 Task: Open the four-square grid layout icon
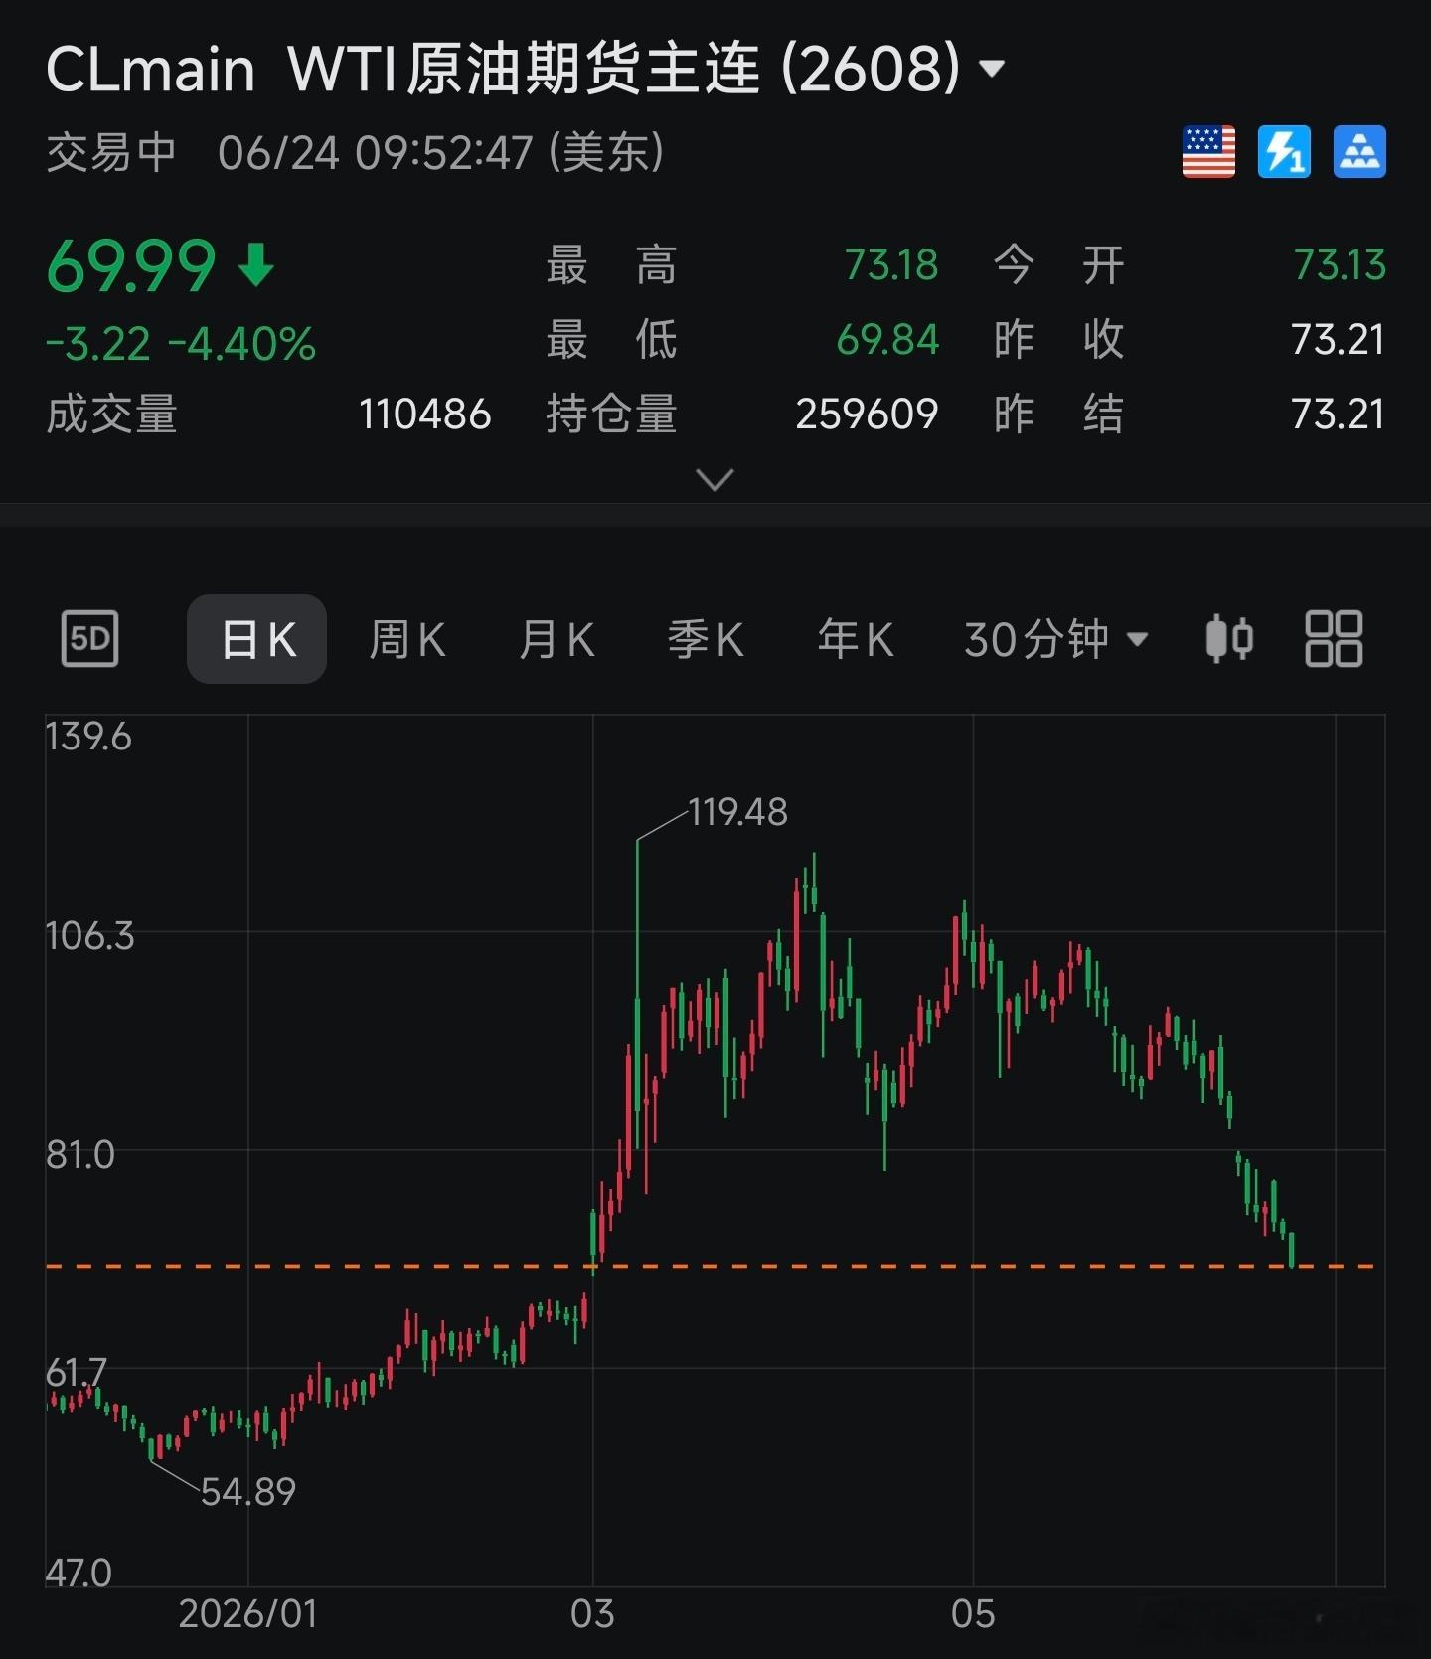1334,638
